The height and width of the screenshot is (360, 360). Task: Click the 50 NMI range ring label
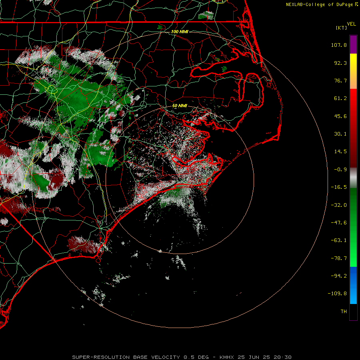click(180, 106)
